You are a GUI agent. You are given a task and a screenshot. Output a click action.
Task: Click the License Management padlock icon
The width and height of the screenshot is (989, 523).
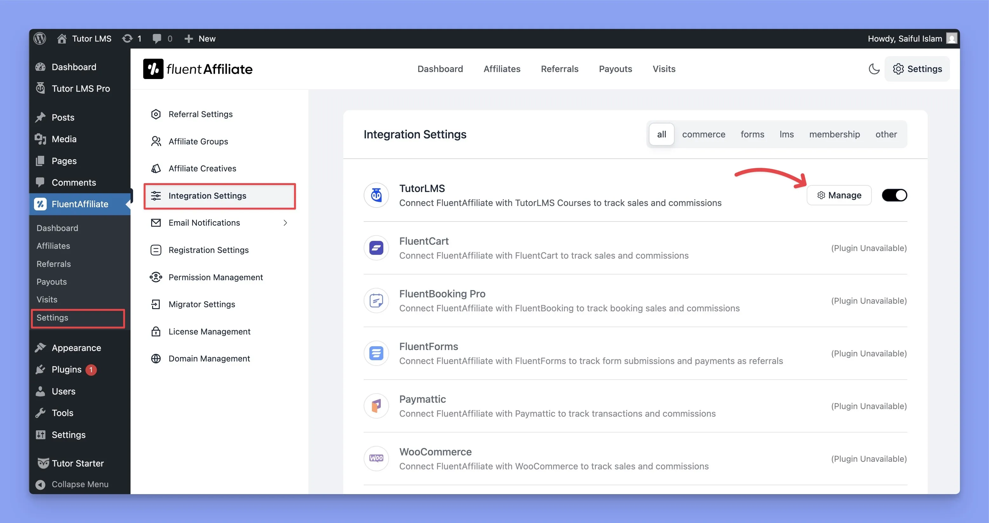[156, 331]
